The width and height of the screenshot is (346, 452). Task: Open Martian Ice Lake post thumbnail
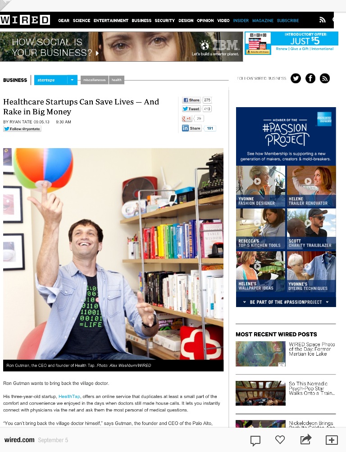260,354
